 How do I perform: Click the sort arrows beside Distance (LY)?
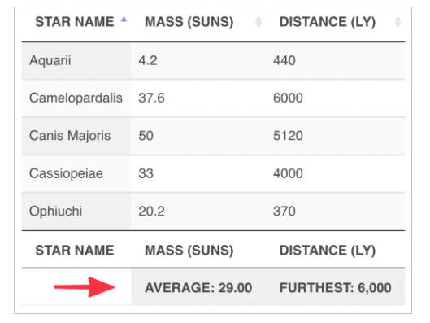397,22
